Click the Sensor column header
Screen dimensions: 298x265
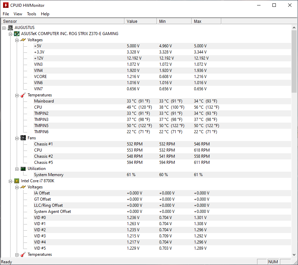pos(63,21)
